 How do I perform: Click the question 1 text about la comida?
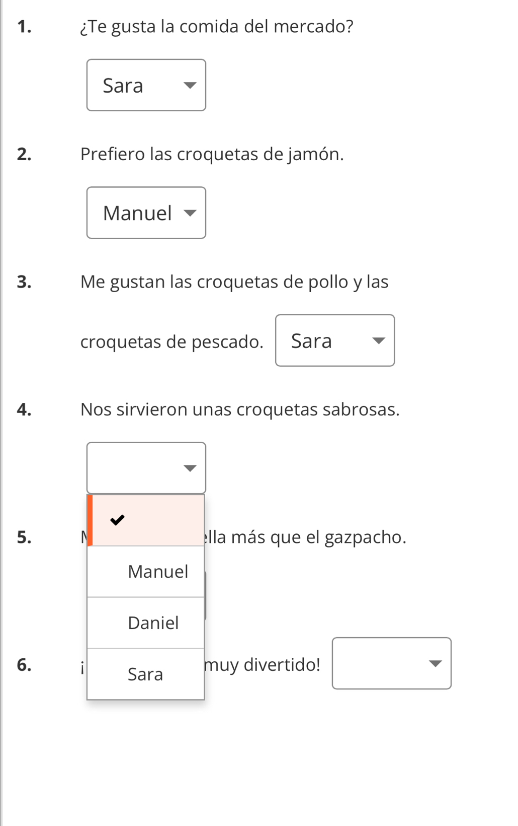[217, 26]
